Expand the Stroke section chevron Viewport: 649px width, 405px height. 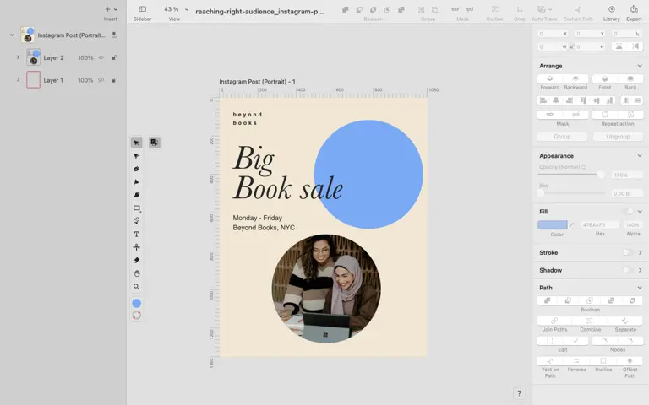pyautogui.click(x=640, y=252)
